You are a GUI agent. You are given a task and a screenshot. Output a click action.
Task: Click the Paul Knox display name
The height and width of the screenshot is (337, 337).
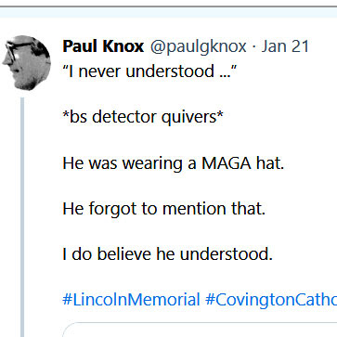click(103, 46)
